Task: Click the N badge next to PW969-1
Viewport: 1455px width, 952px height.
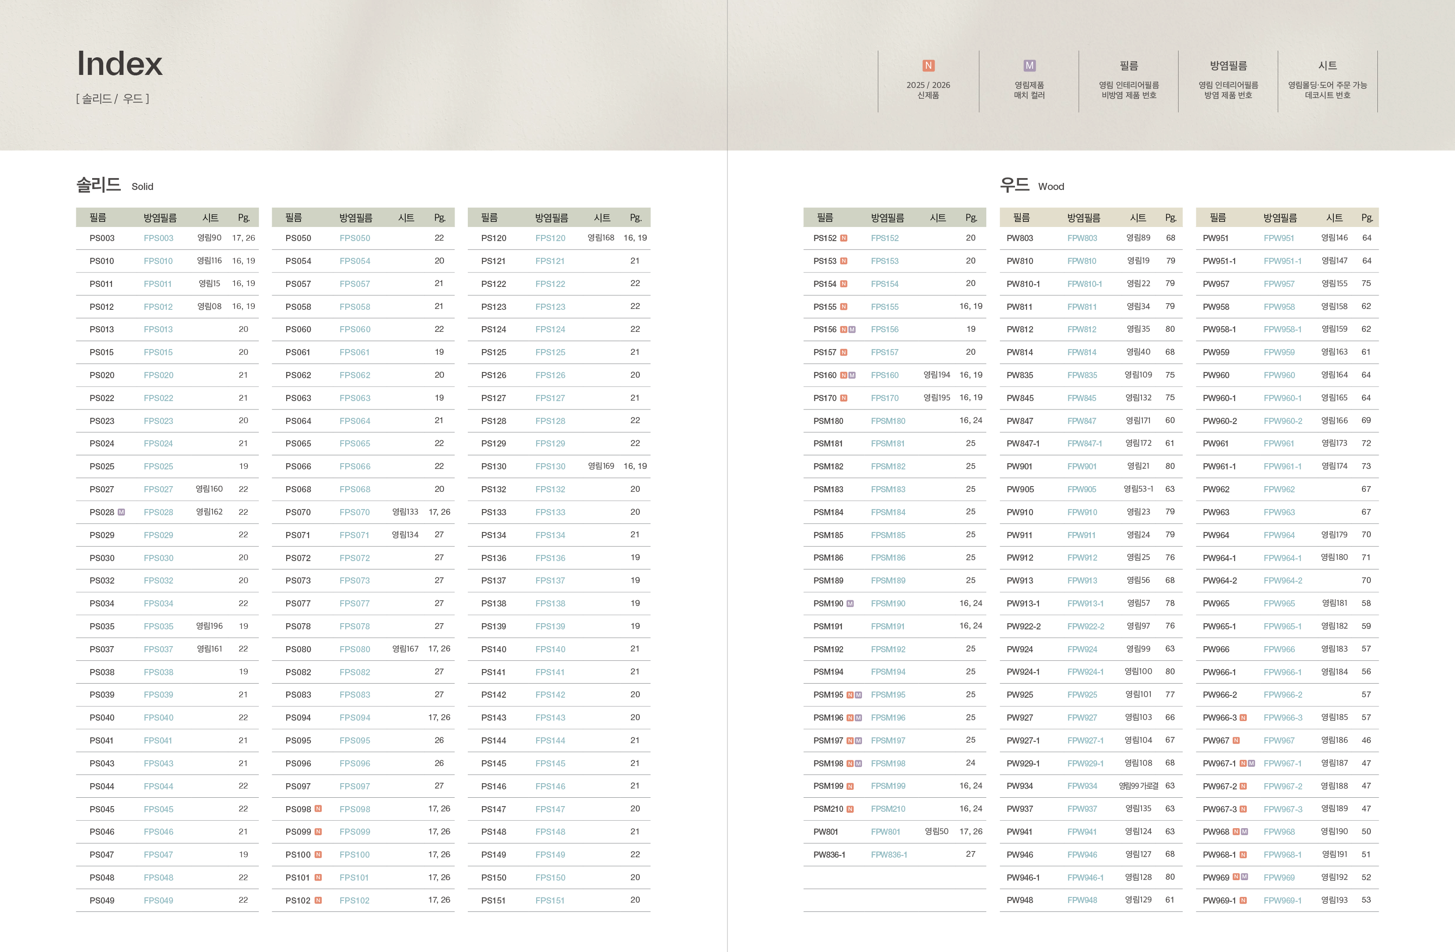Action: coord(1243,900)
